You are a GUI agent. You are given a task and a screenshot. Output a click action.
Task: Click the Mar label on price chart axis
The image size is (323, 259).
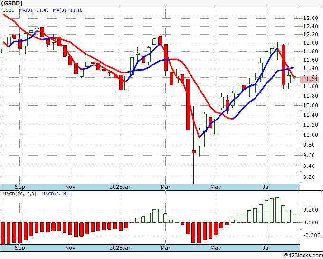(x=166, y=187)
